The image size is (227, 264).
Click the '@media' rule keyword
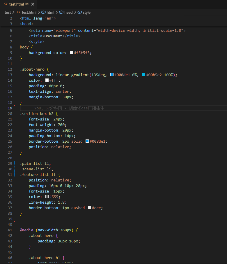[x=26, y=230]
